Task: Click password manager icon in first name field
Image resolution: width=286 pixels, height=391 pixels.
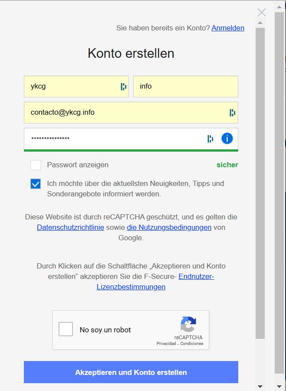Action: point(123,86)
